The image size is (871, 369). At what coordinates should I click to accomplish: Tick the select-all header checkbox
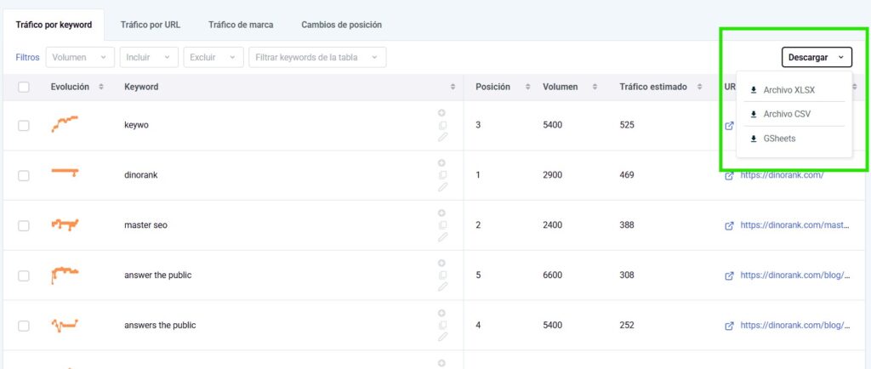(23, 87)
